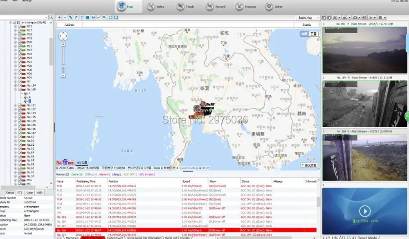
Task: Open the Manage module
Action: 246,7
